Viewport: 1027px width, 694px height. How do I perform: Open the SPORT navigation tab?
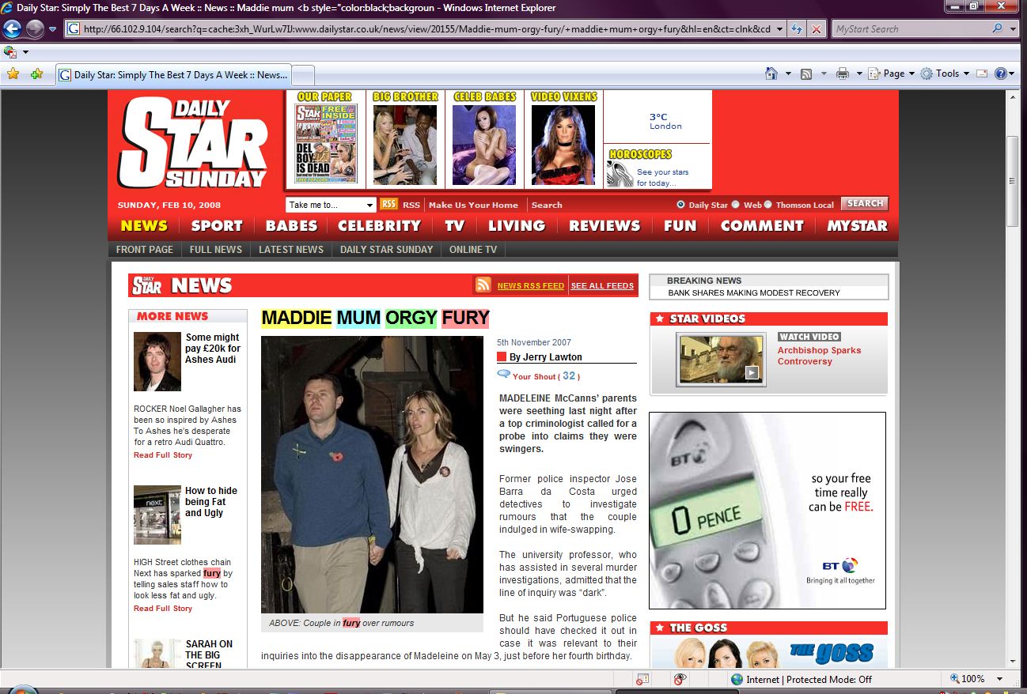coord(217,225)
